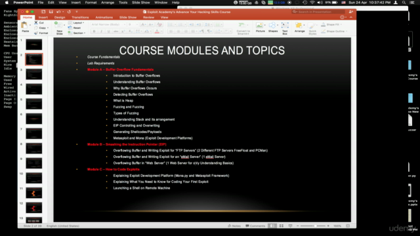Expand the New Slide arrow
The image size is (420, 236).
pos(64,26)
